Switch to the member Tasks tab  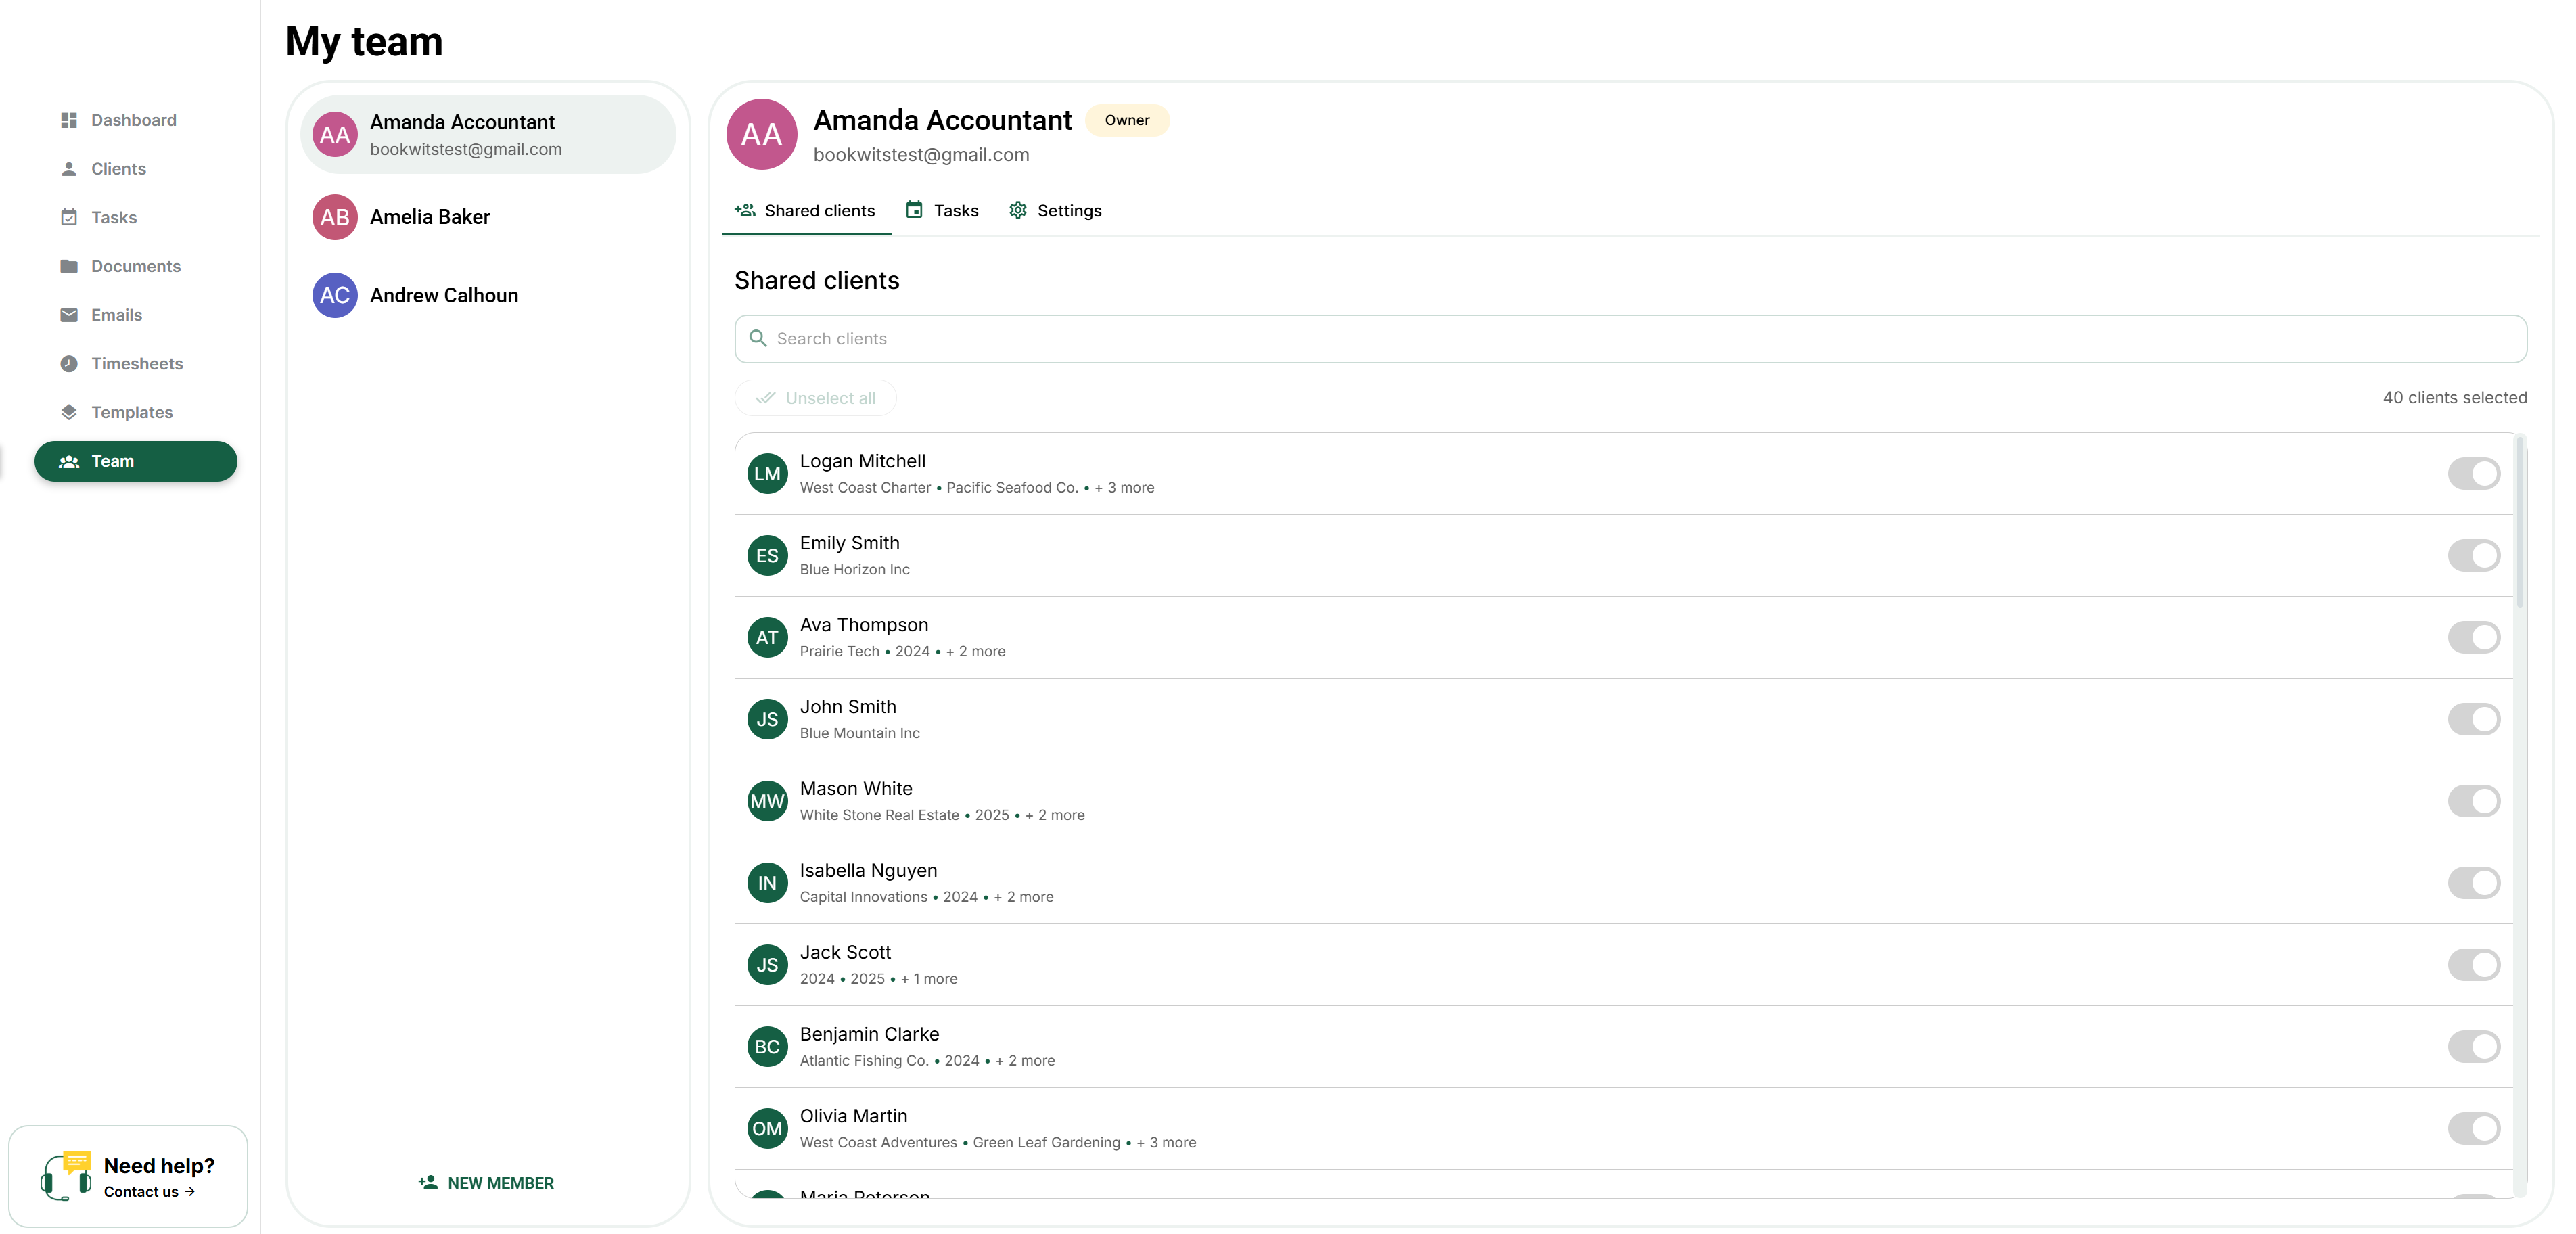click(x=942, y=210)
